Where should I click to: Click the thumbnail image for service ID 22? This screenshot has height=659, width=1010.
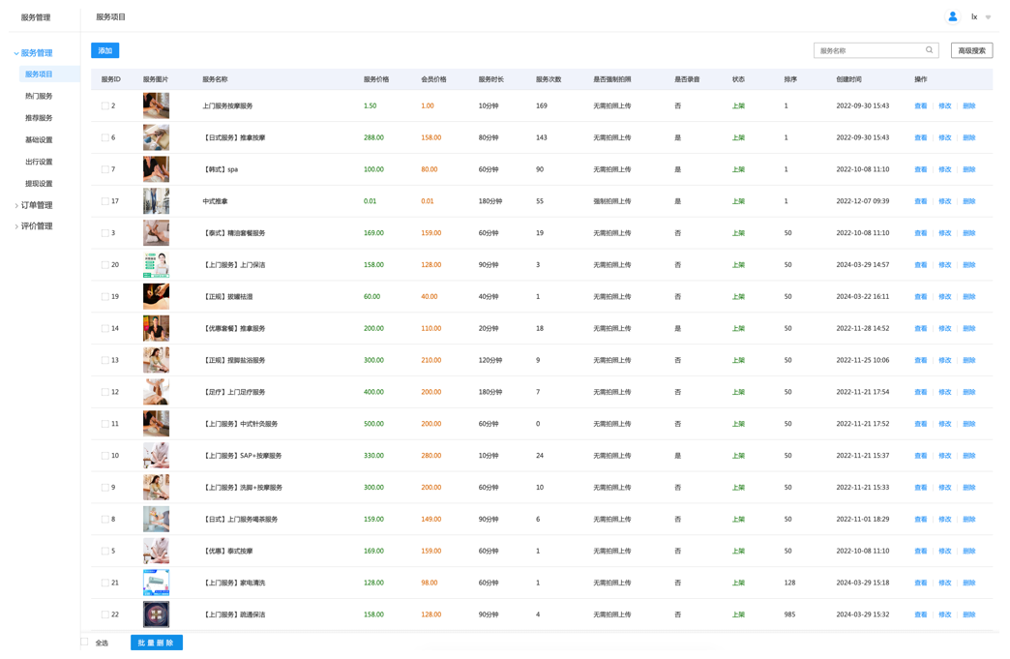[x=156, y=614]
